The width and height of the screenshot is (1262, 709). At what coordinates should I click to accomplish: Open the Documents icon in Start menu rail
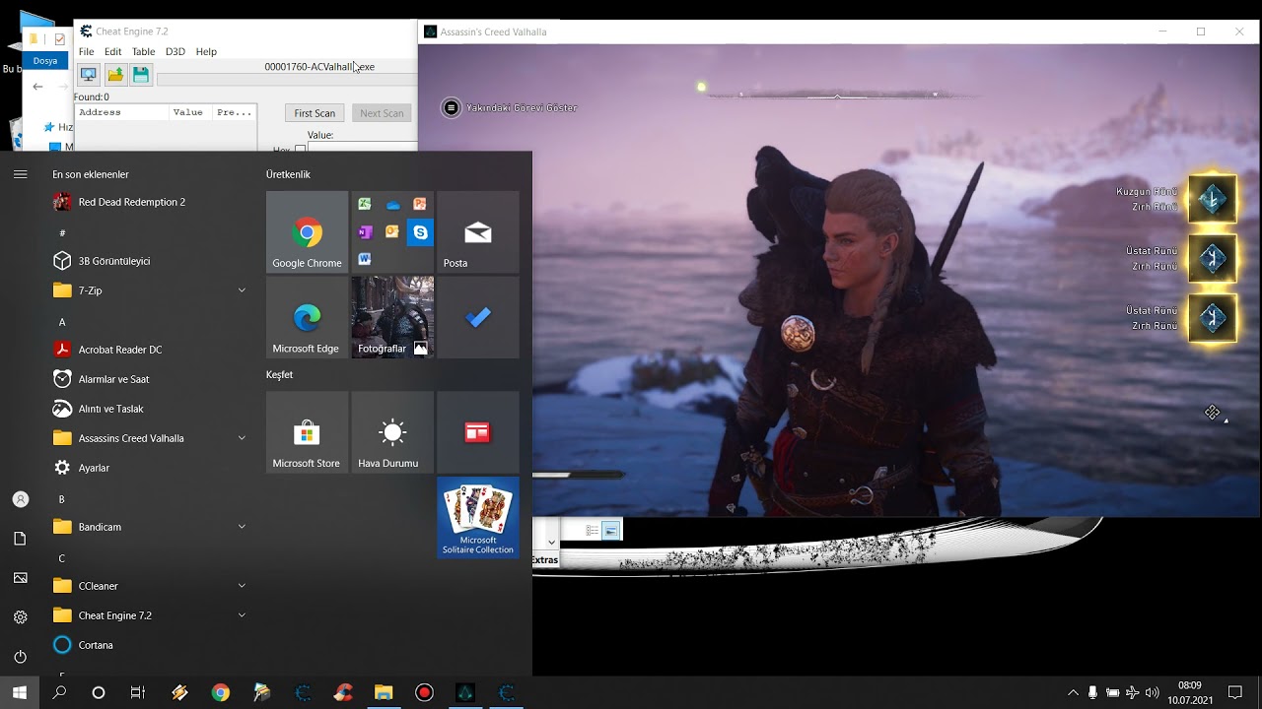click(x=21, y=539)
